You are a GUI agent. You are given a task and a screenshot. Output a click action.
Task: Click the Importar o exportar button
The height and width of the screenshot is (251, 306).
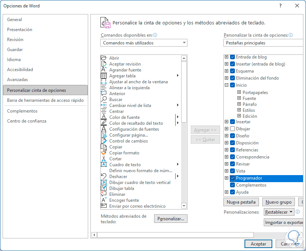[x=284, y=222]
